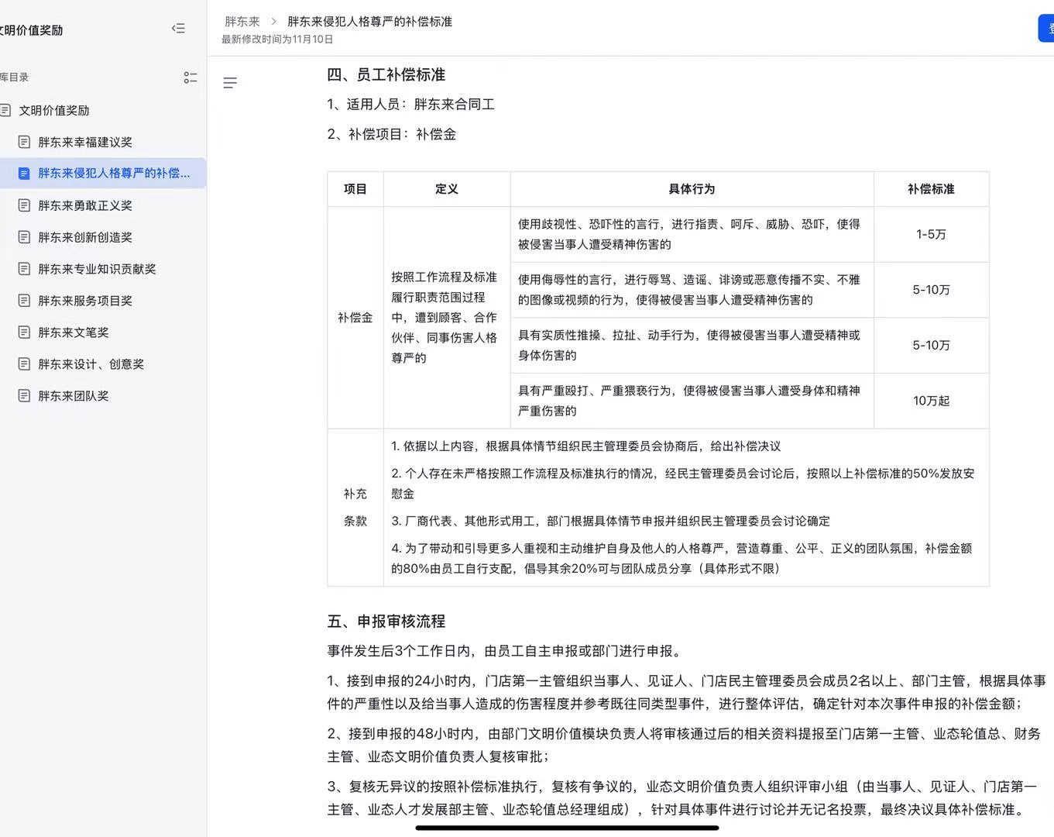Click the icon beside 胖东来团队奖
The width and height of the screenshot is (1054, 837).
pos(24,396)
